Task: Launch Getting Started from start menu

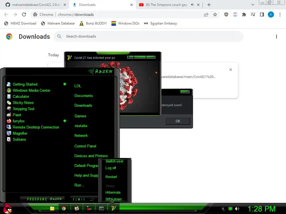Action: tap(25, 84)
